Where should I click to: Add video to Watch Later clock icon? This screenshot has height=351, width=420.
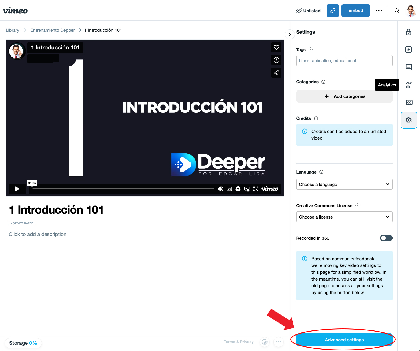[x=276, y=60]
